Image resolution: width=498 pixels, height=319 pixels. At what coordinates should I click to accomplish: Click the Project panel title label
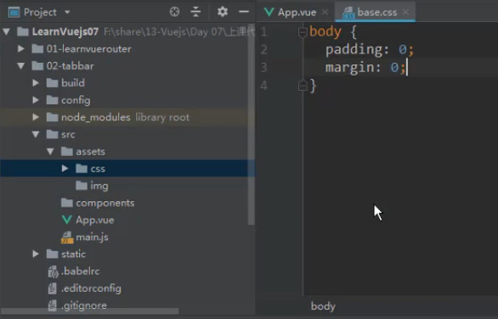pyautogui.click(x=40, y=13)
